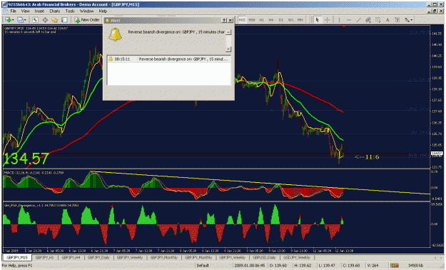
Task: Click the Default profile status bar entry
Action: tap(203, 266)
